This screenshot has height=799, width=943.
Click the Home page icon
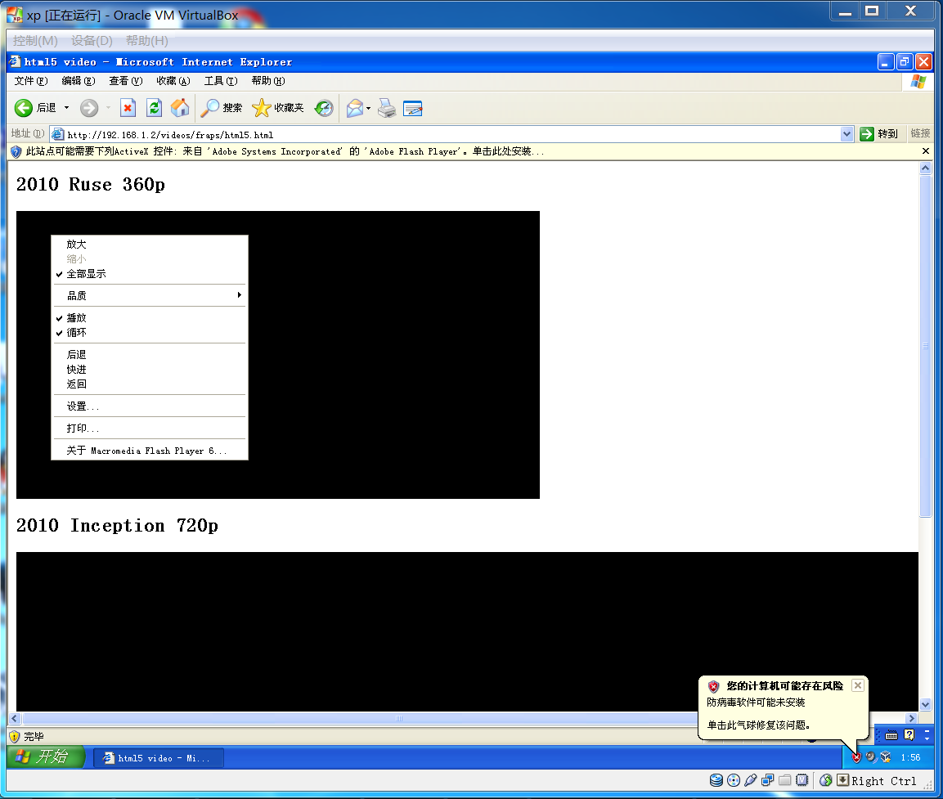[180, 108]
